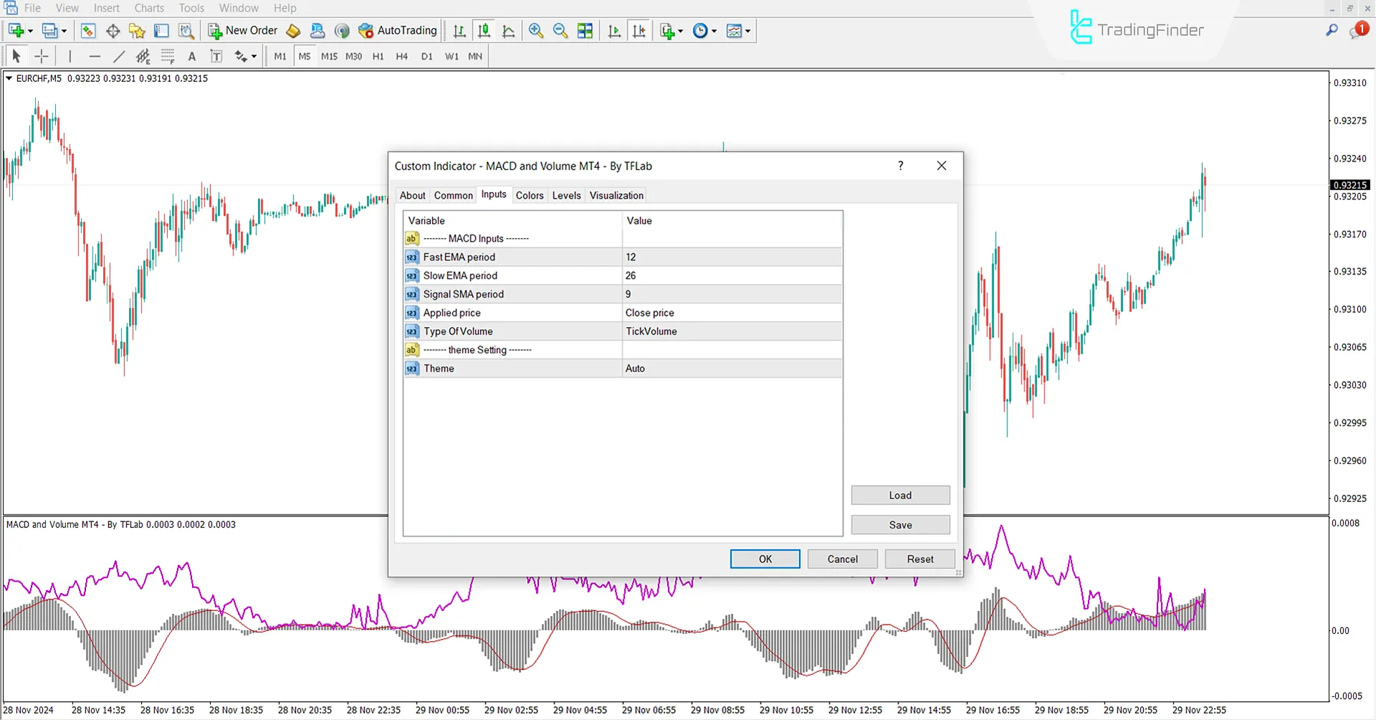Viewport: 1376px width, 720px height.
Task: Open the Theme Auto value
Action: [732, 369]
